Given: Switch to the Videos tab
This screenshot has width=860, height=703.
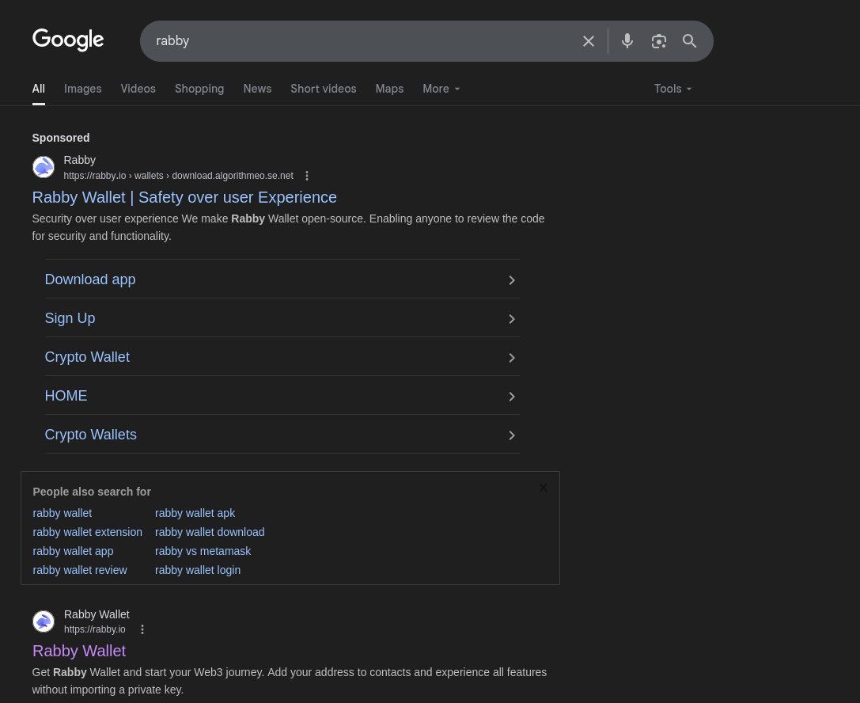Looking at the screenshot, I should pos(138,89).
